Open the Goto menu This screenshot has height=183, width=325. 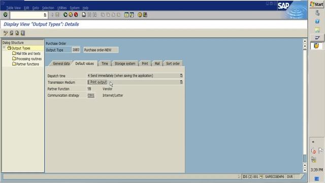coord(36,8)
